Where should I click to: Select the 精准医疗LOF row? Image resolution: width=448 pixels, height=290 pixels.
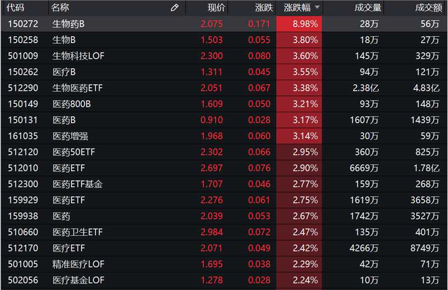pos(78,264)
